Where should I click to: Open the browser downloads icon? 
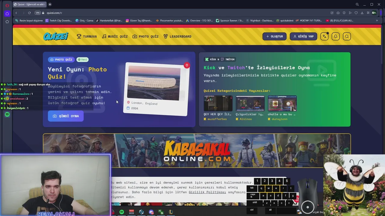coord(362,13)
